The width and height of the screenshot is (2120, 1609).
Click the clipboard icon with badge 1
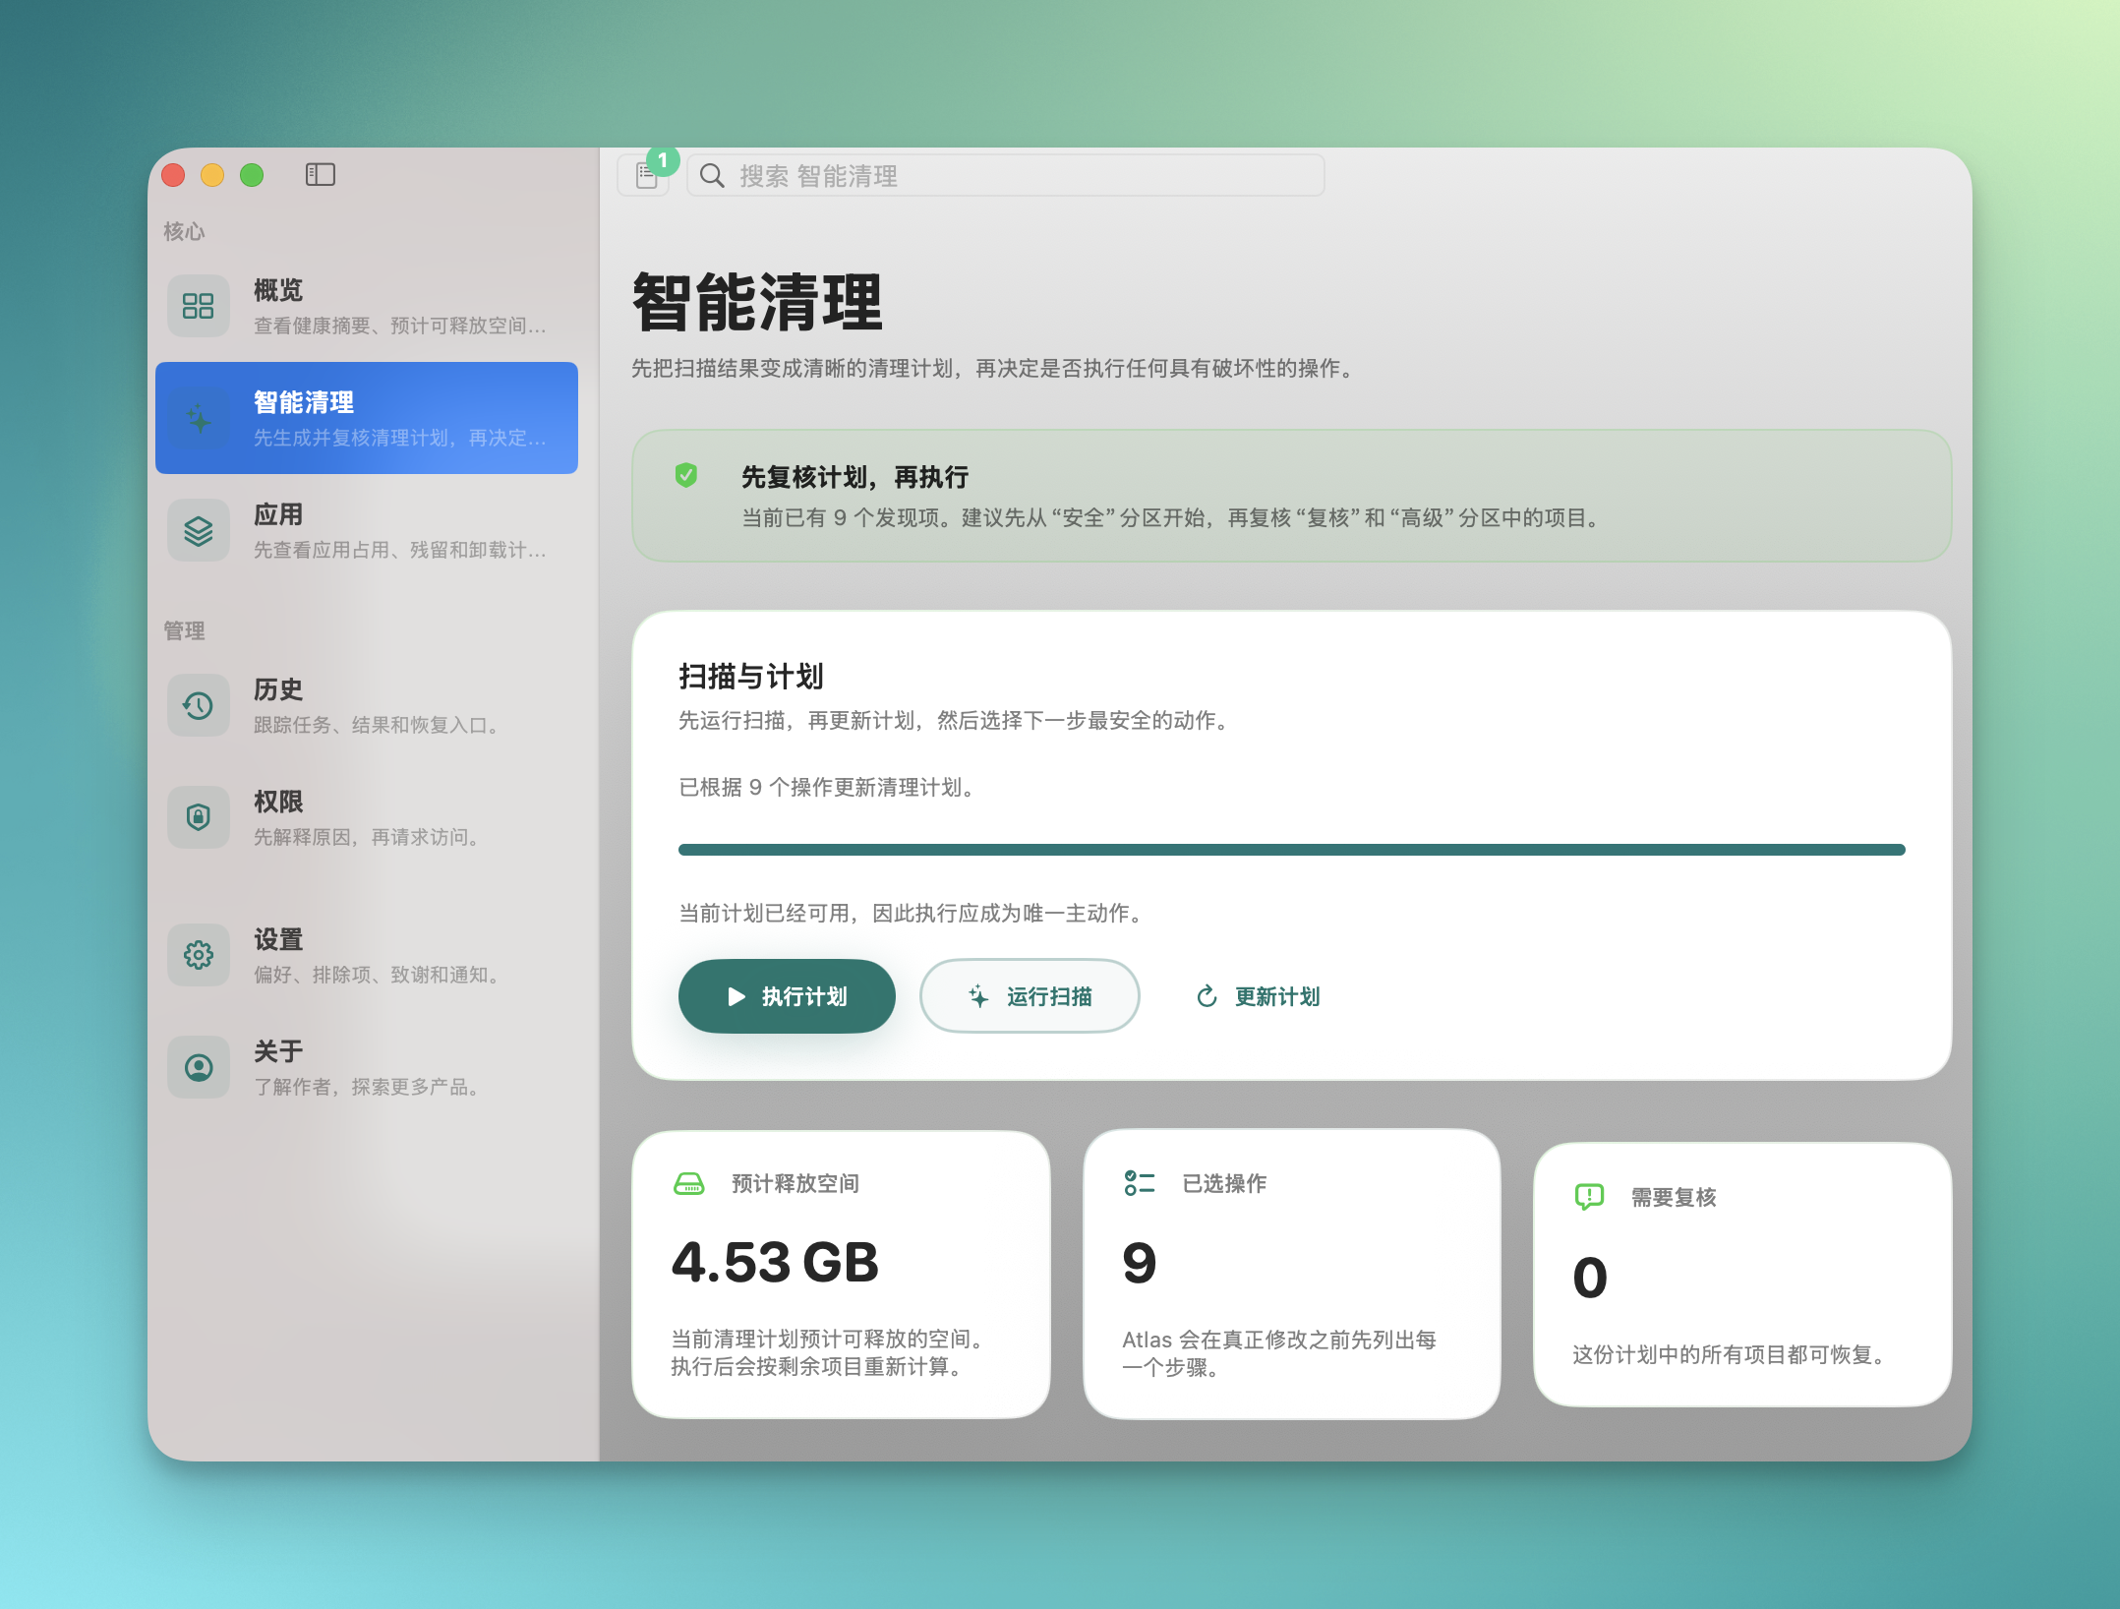644,176
